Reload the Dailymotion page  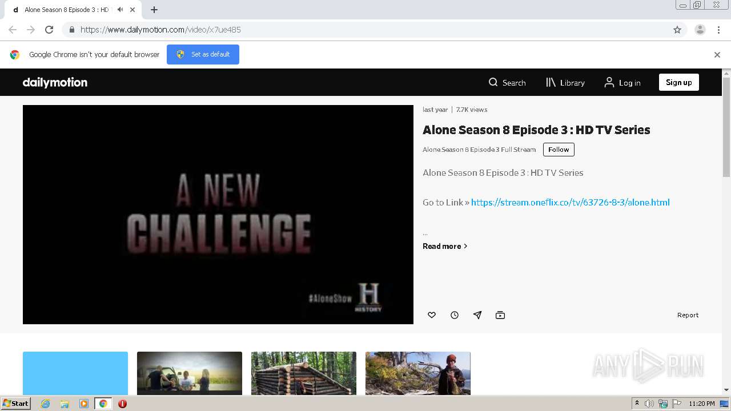click(x=49, y=30)
